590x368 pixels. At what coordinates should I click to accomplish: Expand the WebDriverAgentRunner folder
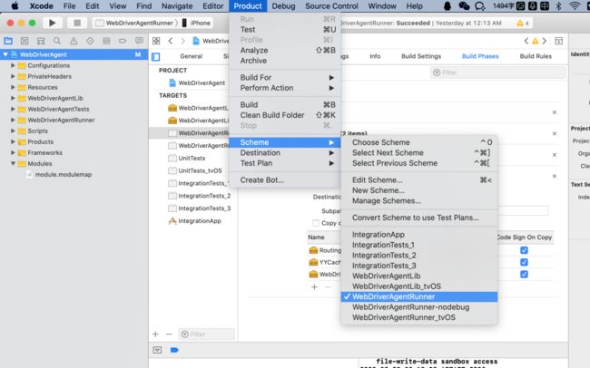pos(13,120)
